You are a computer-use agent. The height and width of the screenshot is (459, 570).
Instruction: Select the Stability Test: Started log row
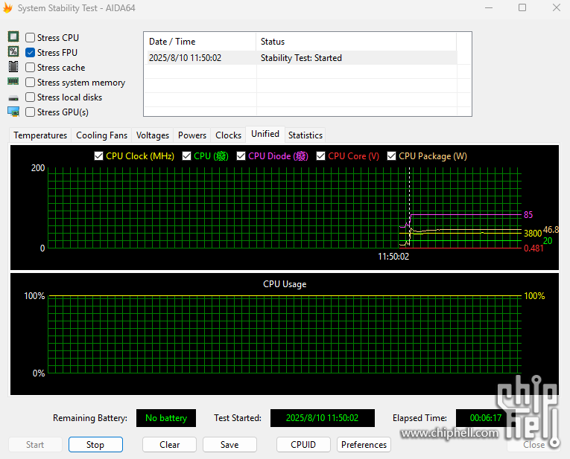pos(300,58)
